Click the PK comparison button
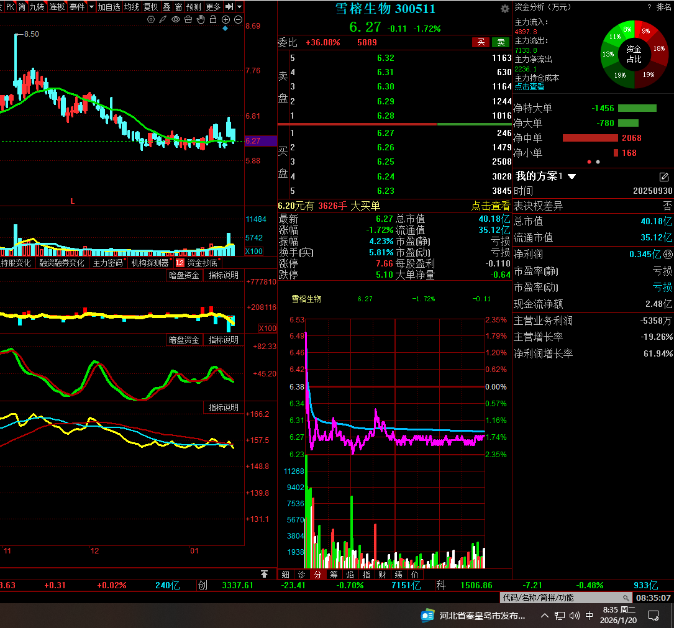The image size is (674, 628). [9, 6]
